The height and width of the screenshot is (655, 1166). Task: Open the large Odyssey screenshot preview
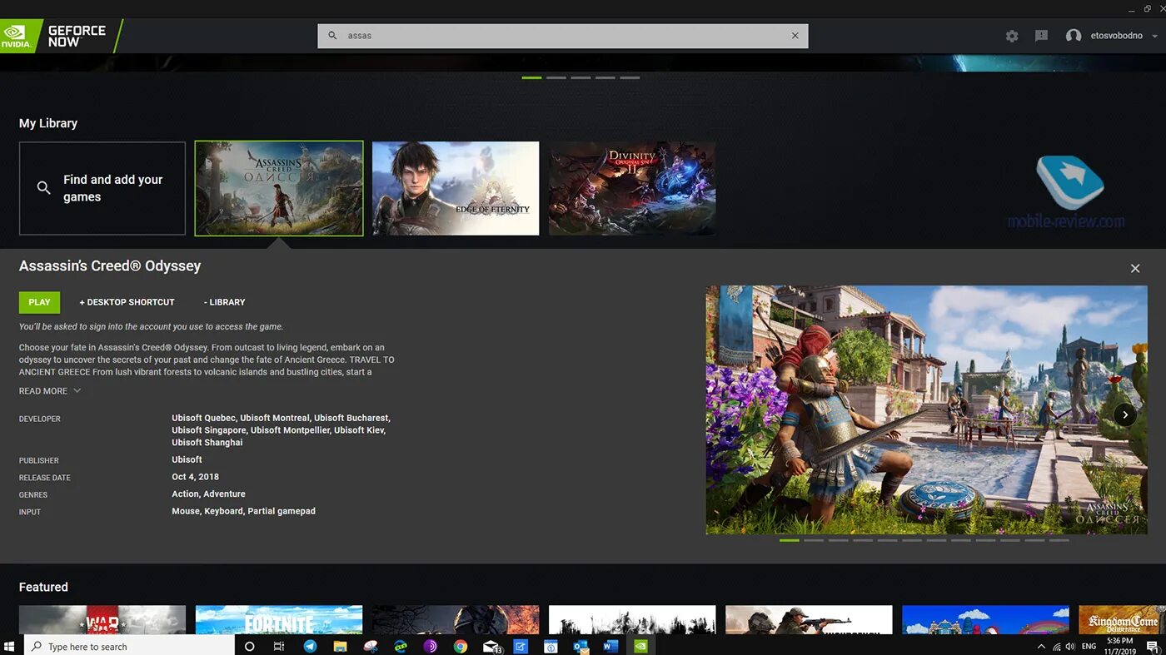(x=926, y=410)
